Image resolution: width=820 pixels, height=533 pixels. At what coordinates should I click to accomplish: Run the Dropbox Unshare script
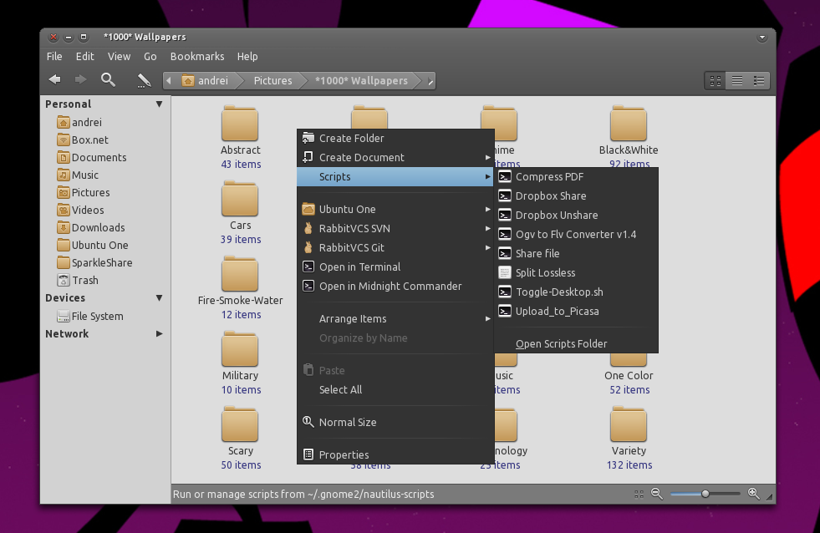tap(576, 216)
